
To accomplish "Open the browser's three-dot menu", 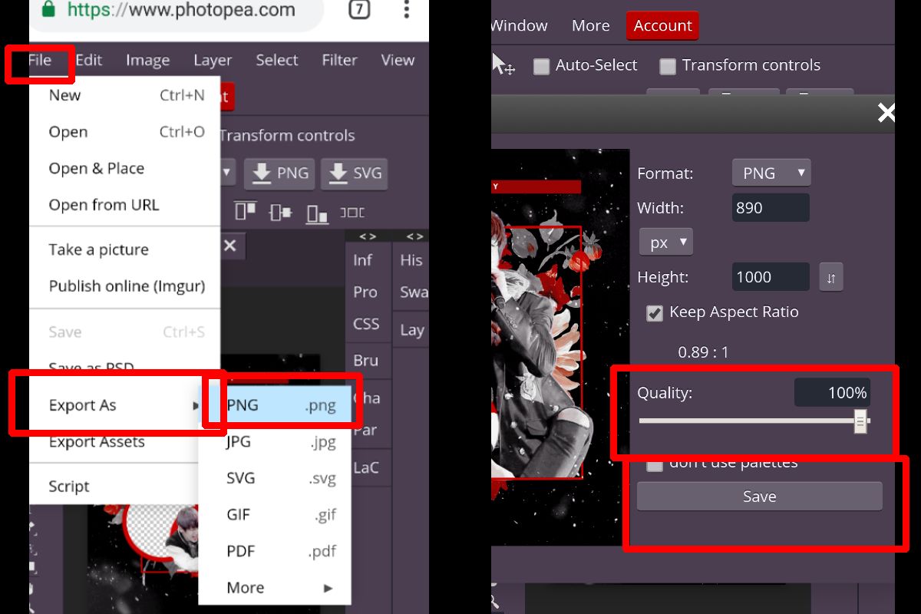I will click(406, 10).
